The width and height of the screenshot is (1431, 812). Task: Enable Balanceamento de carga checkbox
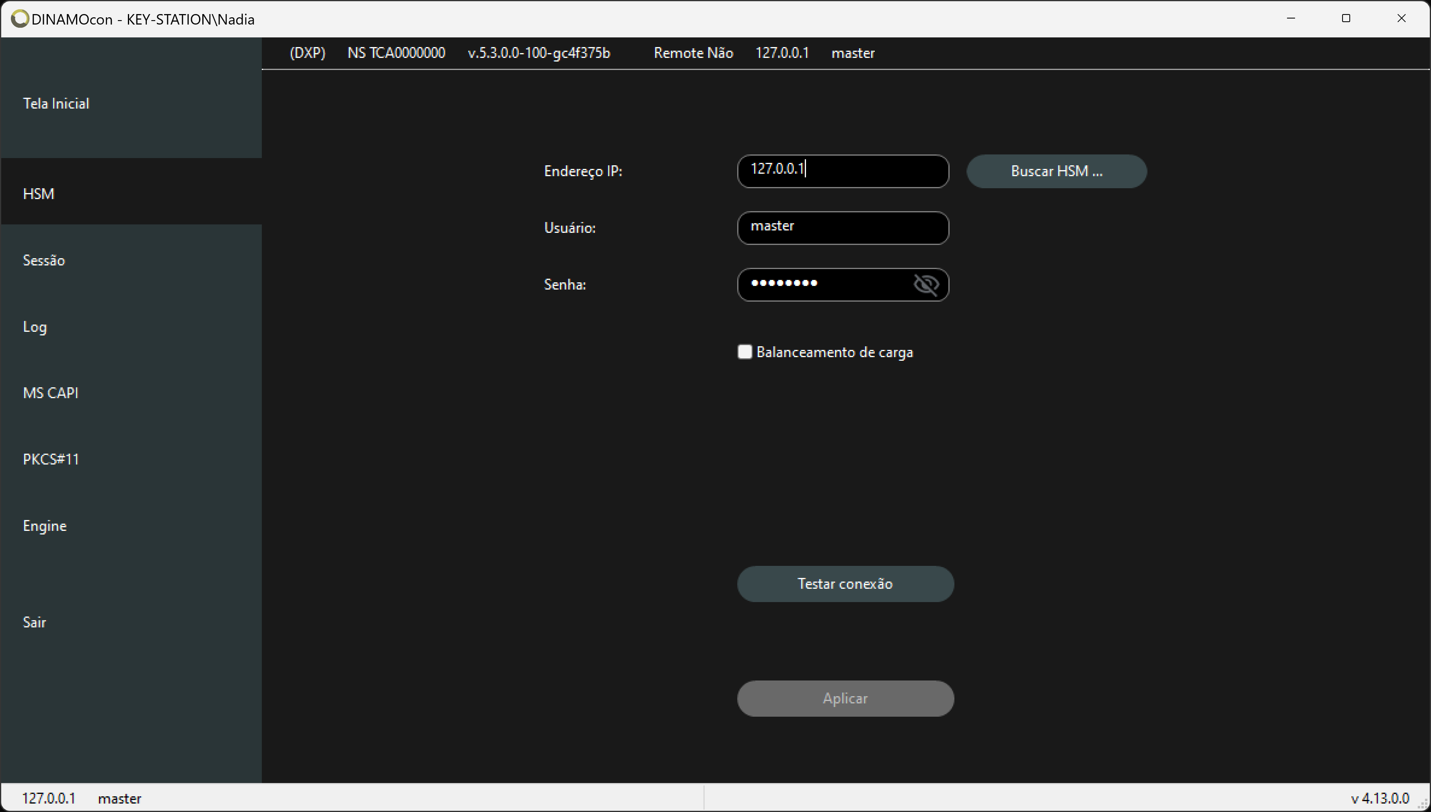(x=744, y=352)
